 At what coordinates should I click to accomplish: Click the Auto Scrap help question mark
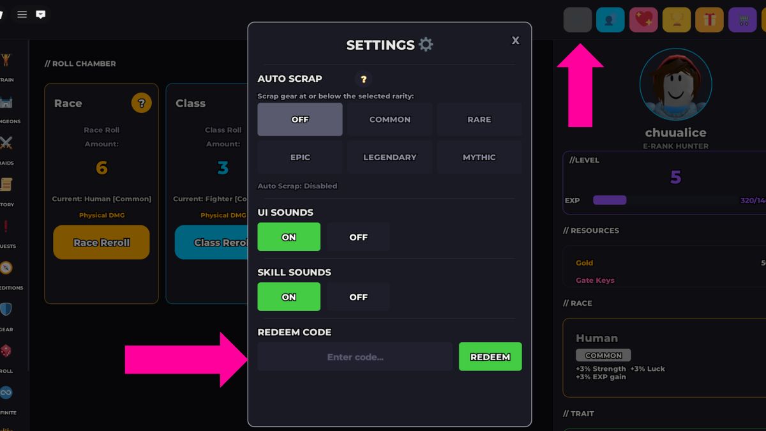[x=363, y=80]
